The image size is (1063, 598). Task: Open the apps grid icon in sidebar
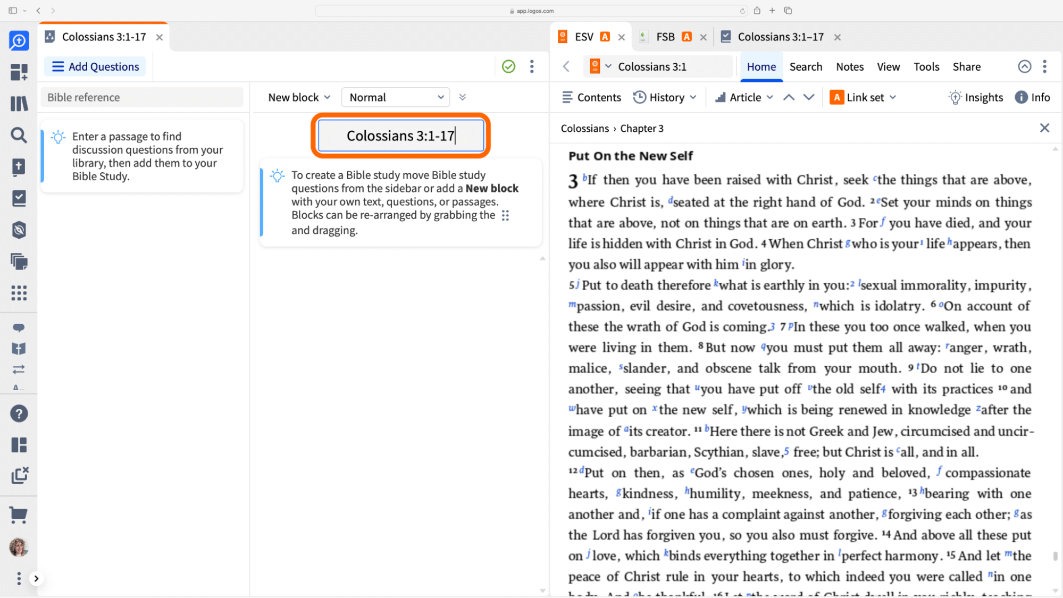pyautogui.click(x=19, y=293)
